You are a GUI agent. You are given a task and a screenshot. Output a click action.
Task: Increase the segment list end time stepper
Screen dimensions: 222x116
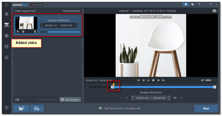76,24
